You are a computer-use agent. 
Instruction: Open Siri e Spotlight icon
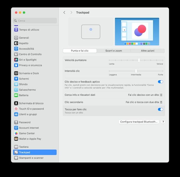16,60
